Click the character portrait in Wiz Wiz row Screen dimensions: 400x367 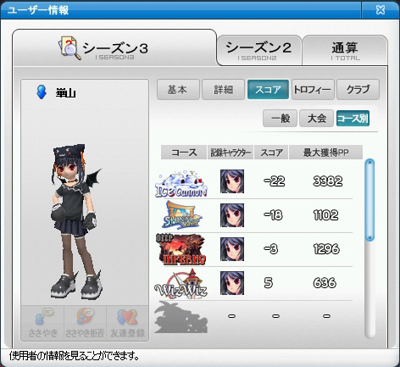click(232, 283)
